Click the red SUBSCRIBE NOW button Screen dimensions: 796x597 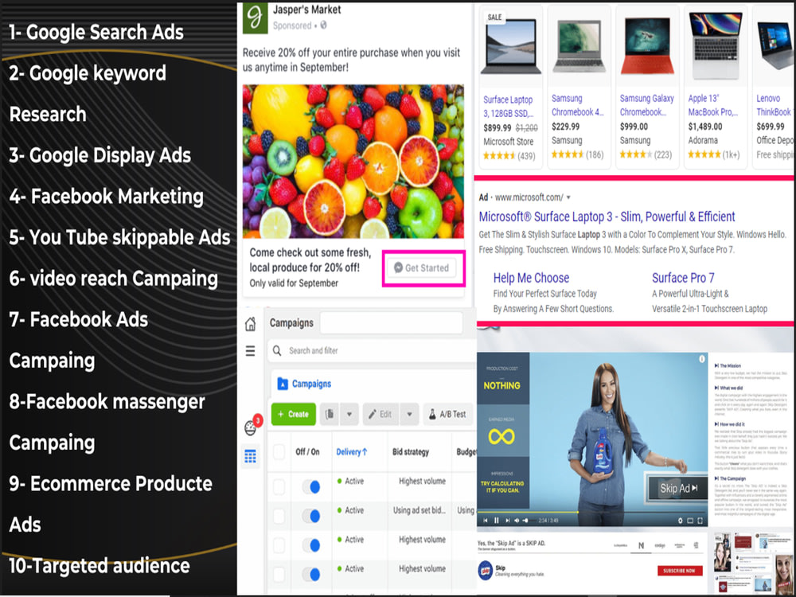pyautogui.click(x=680, y=571)
